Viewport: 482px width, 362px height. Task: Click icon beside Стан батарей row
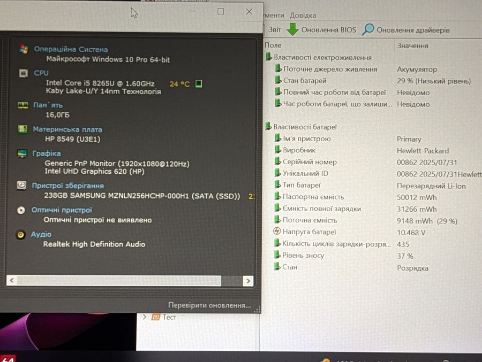(x=278, y=80)
